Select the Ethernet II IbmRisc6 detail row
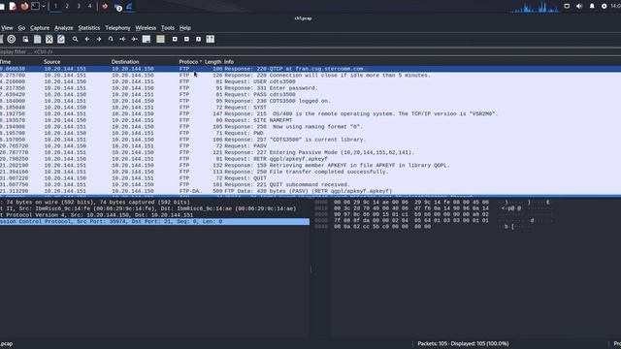 pos(154,208)
